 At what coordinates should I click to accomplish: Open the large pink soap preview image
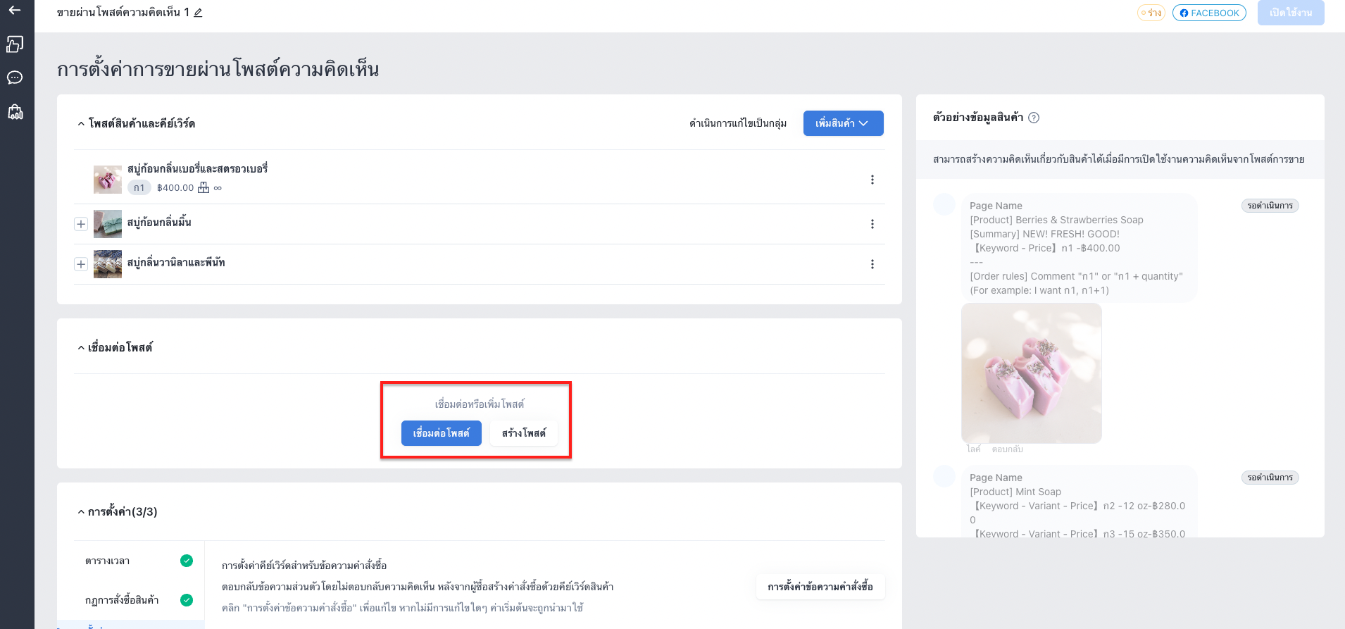tap(1032, 373)
